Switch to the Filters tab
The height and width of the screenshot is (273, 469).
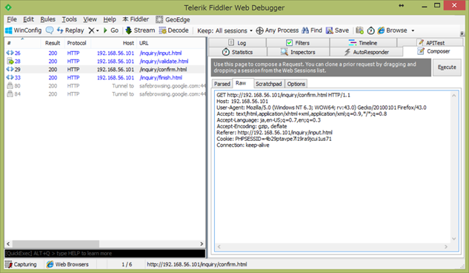[x=298, y=42]
